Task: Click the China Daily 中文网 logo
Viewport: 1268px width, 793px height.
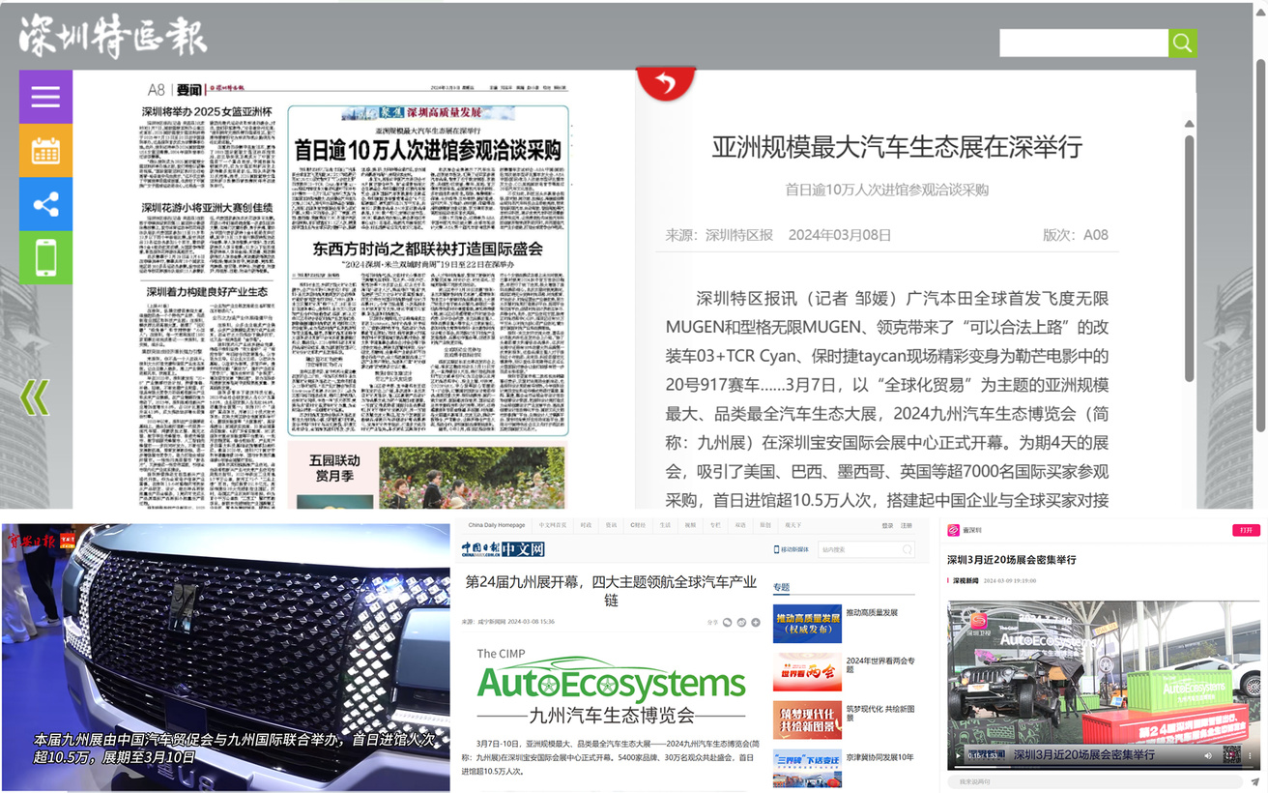Action: coord(503,549)
